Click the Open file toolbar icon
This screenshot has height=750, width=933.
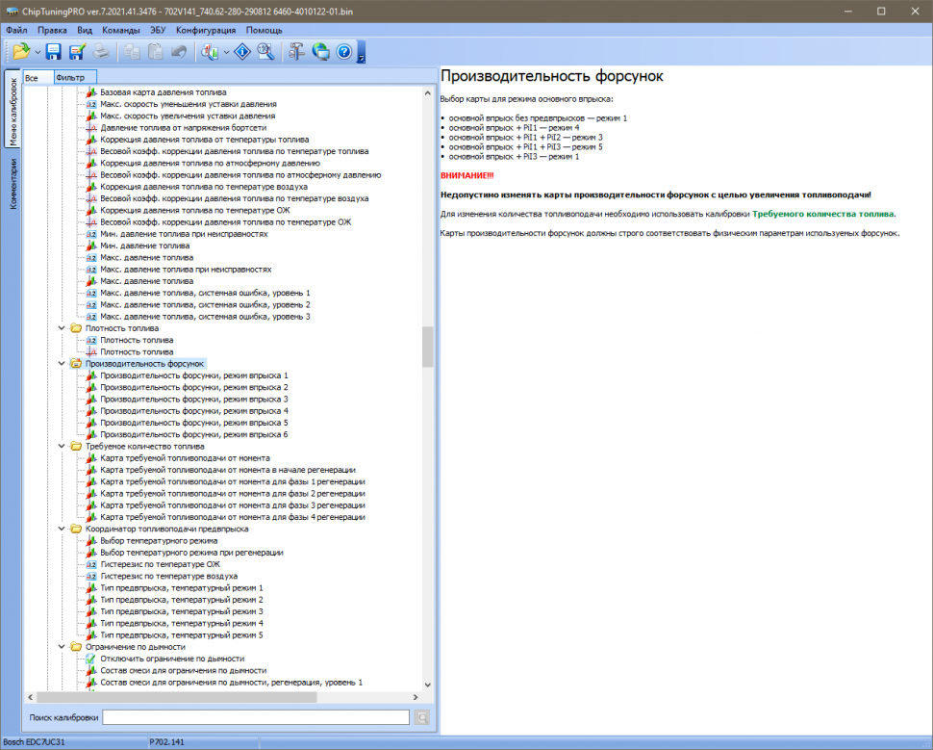21,52
